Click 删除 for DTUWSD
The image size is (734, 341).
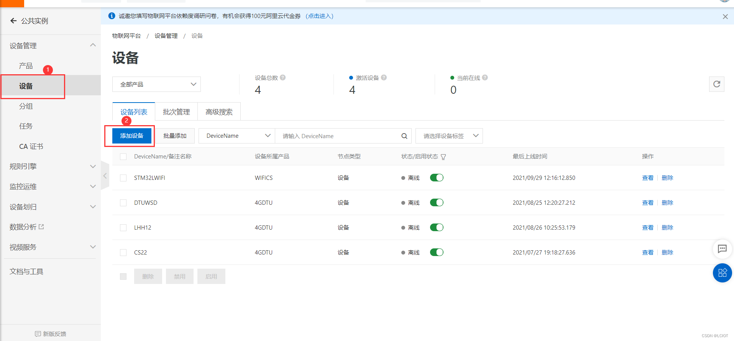pos(667,202)
